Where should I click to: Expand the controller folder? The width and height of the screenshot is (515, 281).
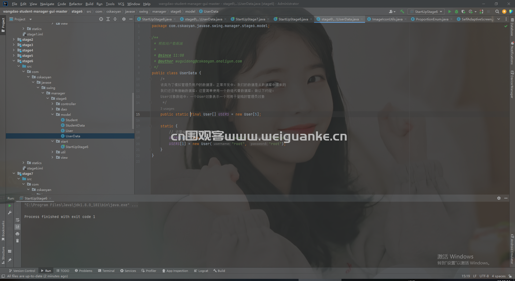tap(53, 104)
